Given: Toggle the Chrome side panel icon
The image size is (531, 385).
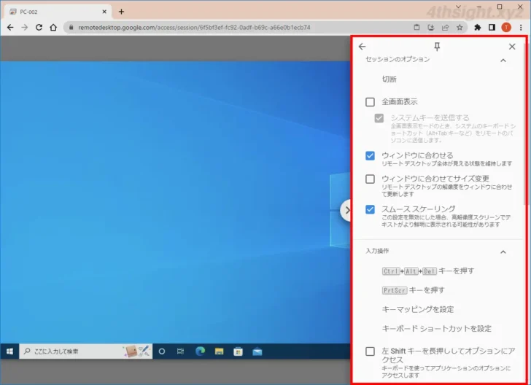Looking at the screenshot, I should (492, 28).
